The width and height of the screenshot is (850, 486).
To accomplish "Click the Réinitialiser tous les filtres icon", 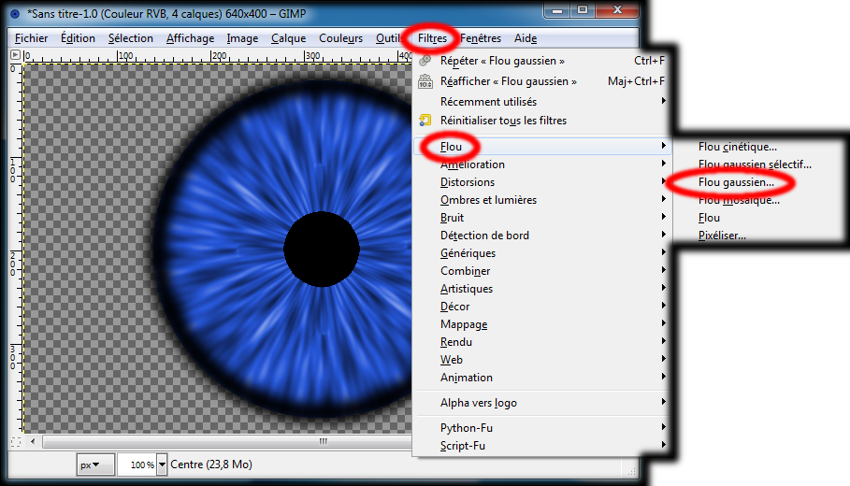I will (425, 120).
